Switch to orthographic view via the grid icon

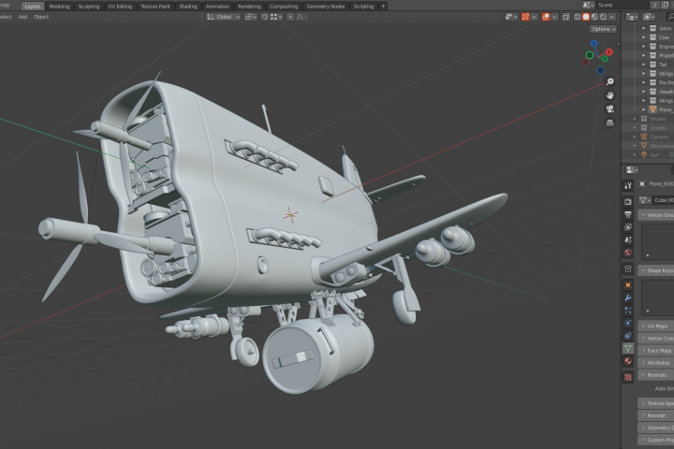(x=610, y=123)
